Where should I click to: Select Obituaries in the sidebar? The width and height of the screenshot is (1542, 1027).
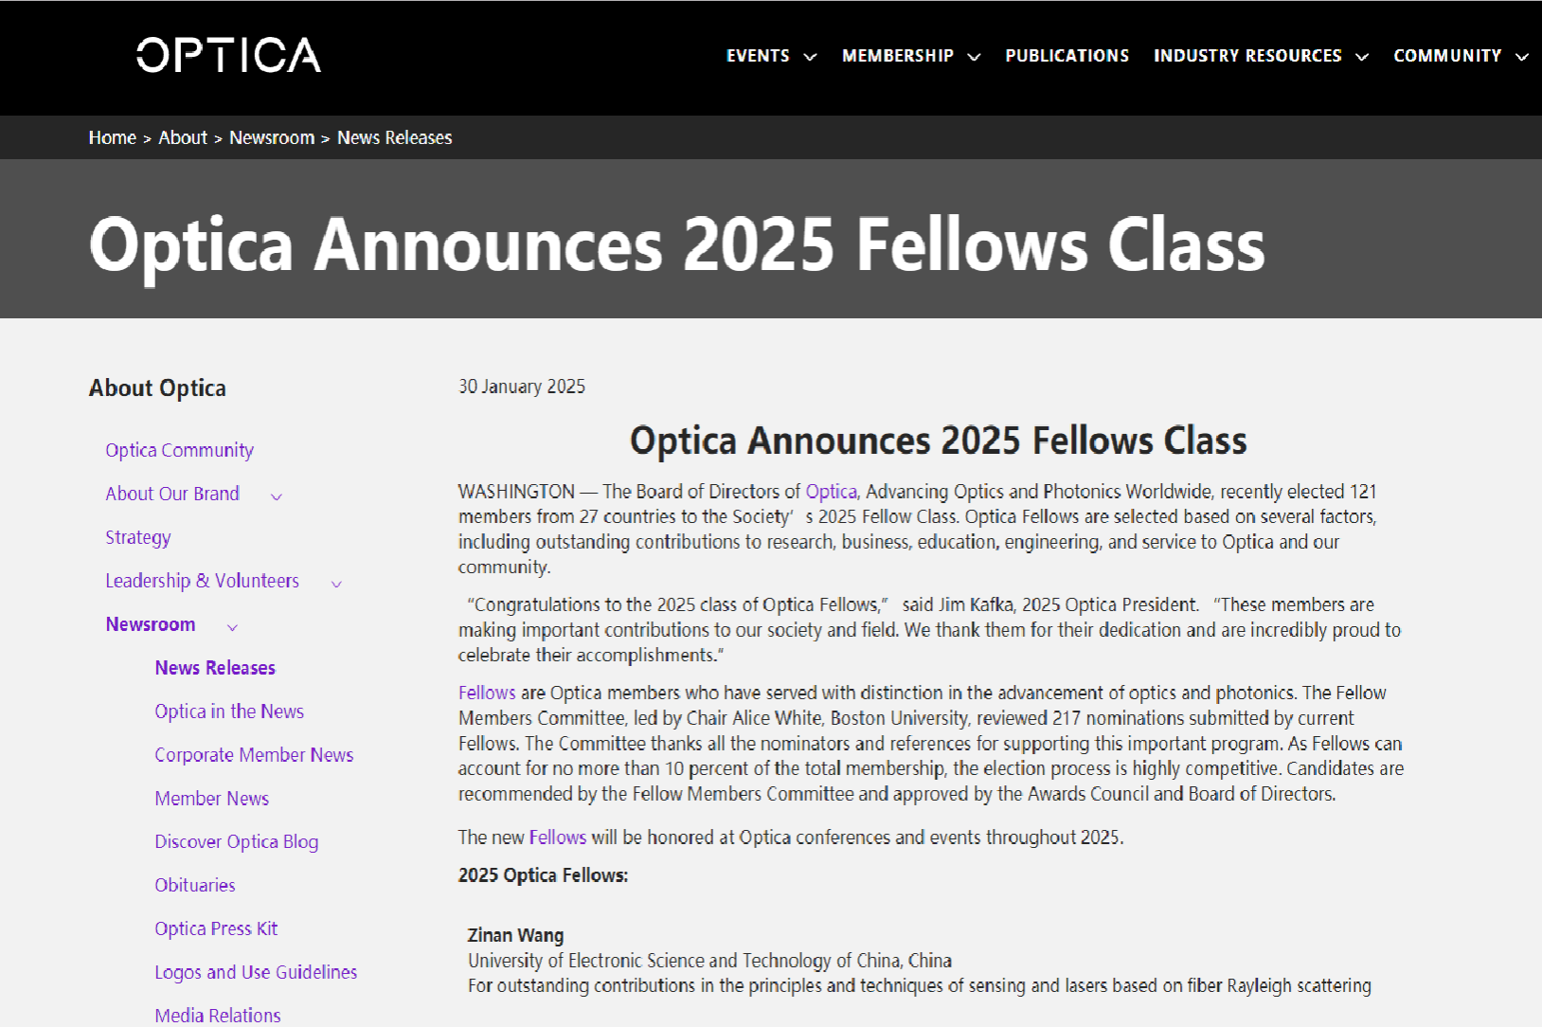[x=195, y=886]
